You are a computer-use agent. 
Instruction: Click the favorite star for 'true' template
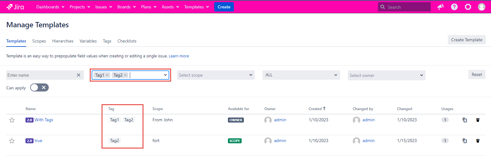(x=12, y=141)
